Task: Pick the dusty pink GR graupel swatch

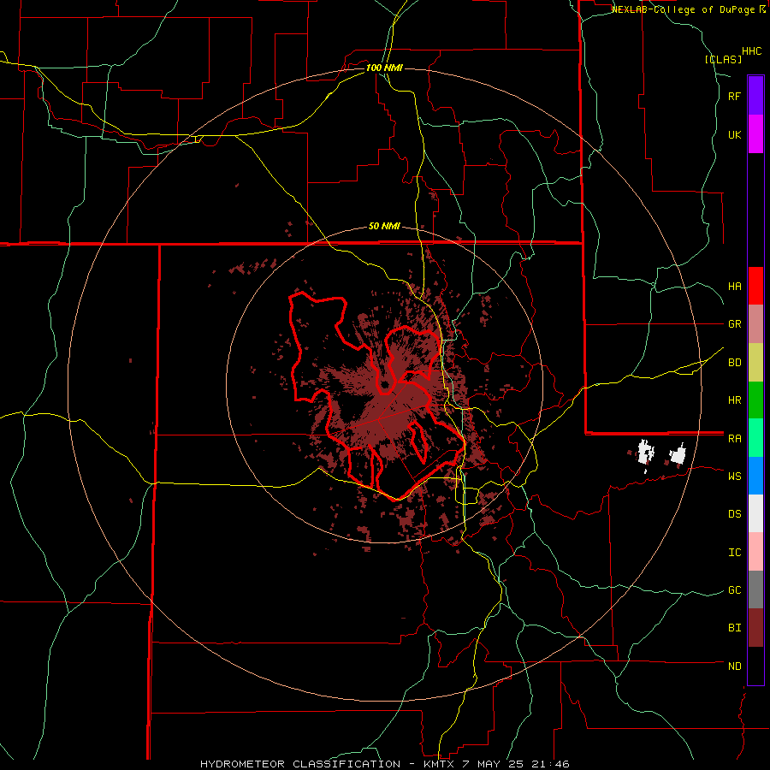Action: pos(755,324)
